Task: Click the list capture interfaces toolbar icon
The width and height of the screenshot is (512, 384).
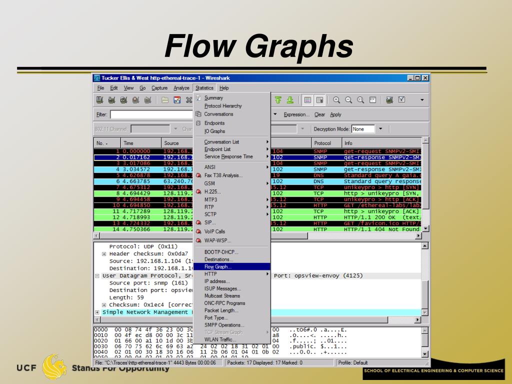Action: pyautogui.click(x=99, y=100)
